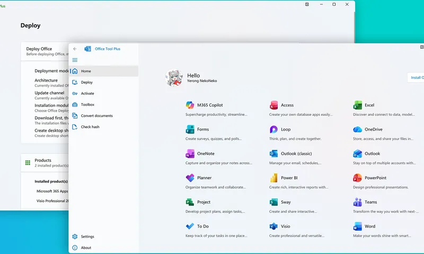Click 'Think, plan, and create together.' text
The height and width of the screenshot is (254, 424).
click(295, 139)
